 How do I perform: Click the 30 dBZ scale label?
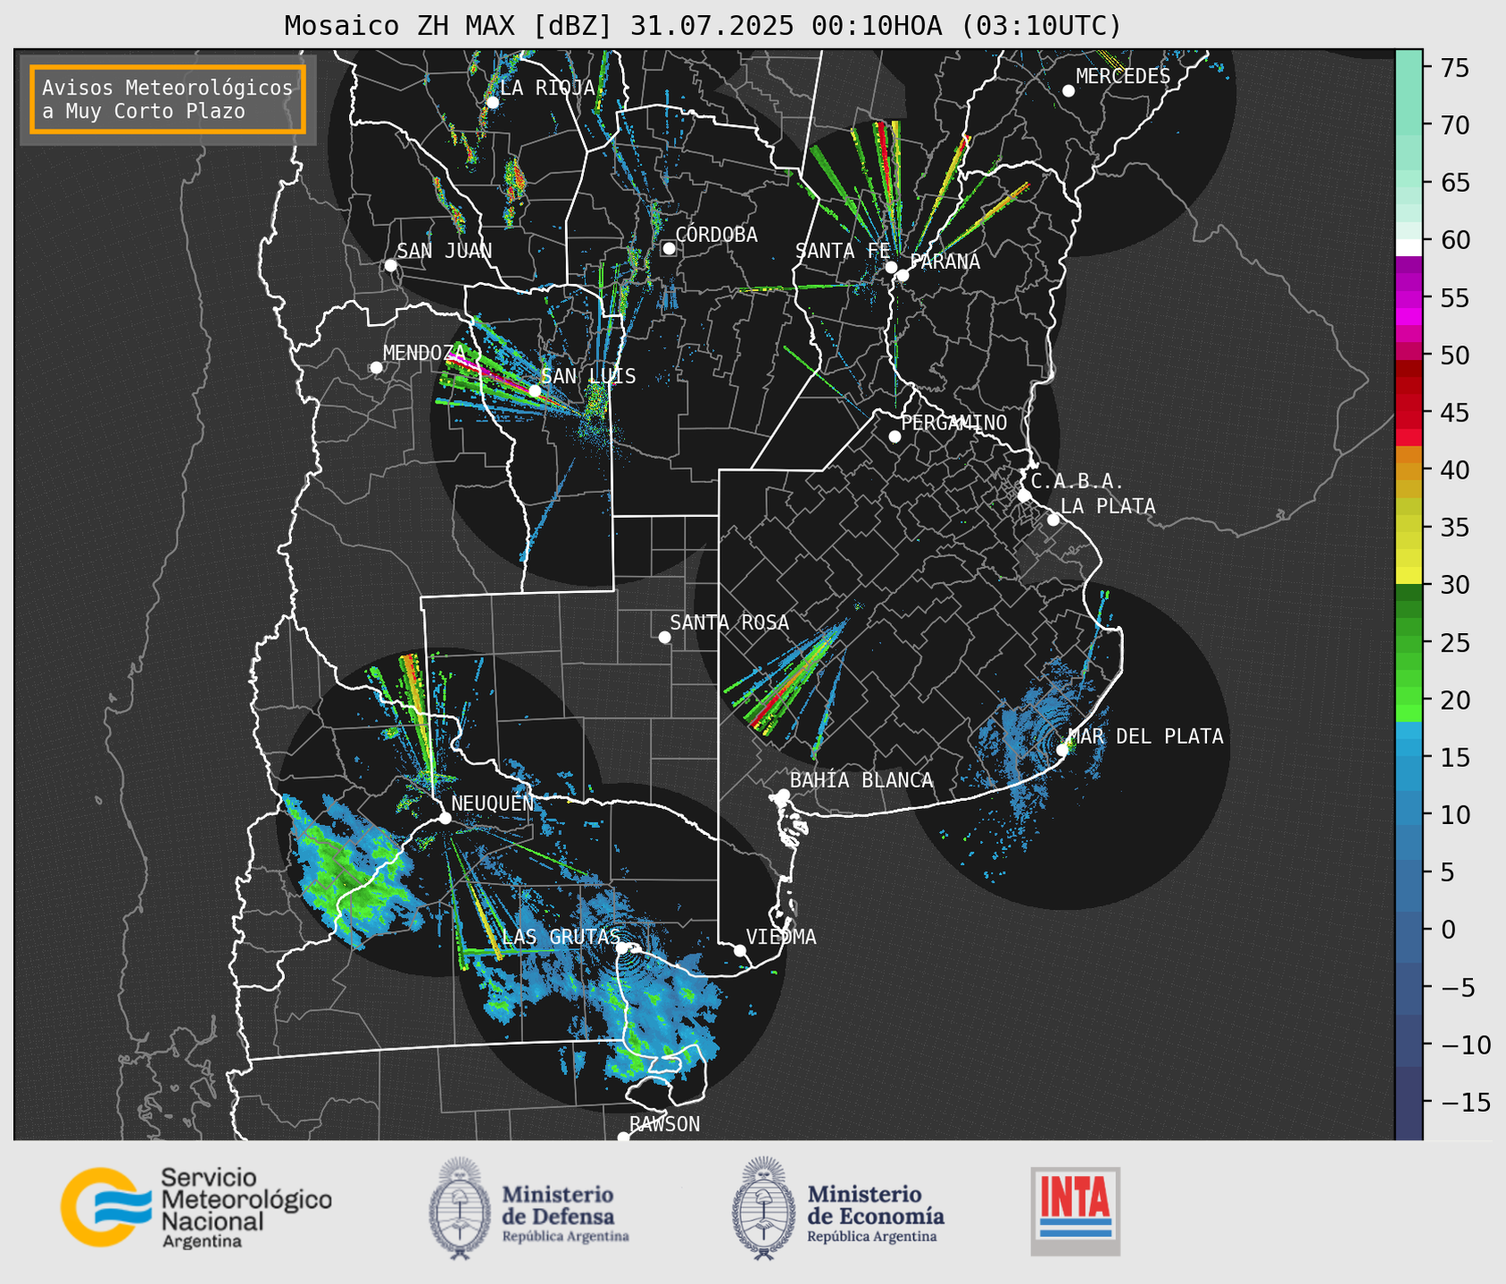tap(1456, 585)
